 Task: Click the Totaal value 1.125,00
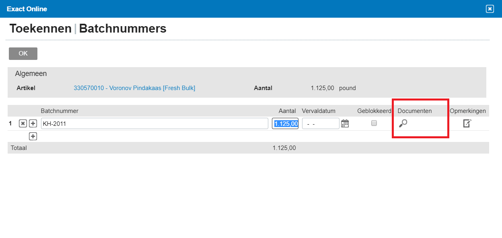[x=284, y=148]
